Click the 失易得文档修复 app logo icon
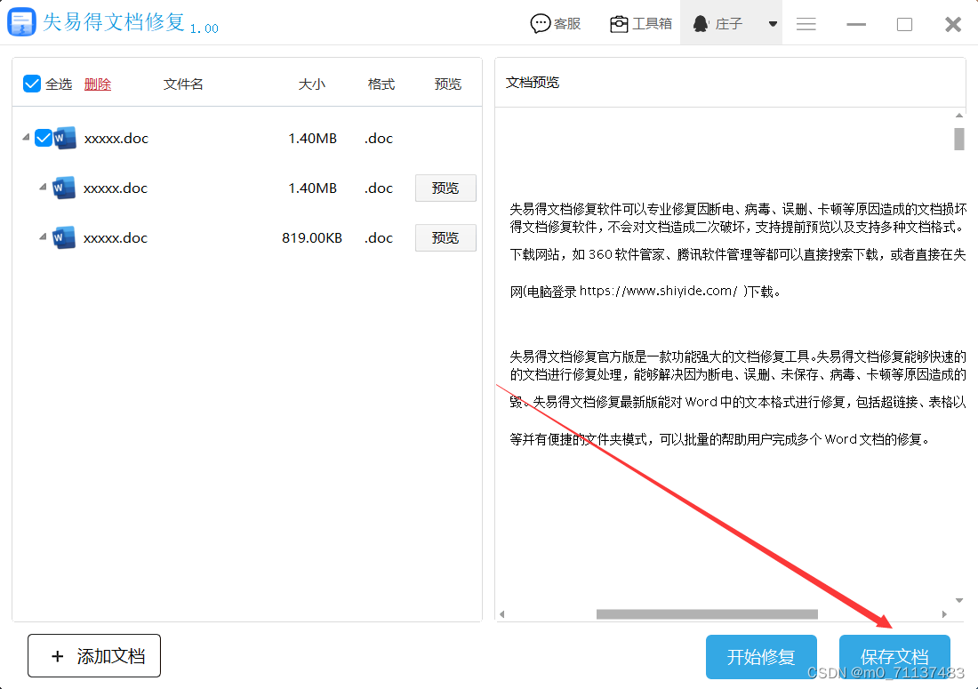The image size is (978, 689). [x=22, y=22]
